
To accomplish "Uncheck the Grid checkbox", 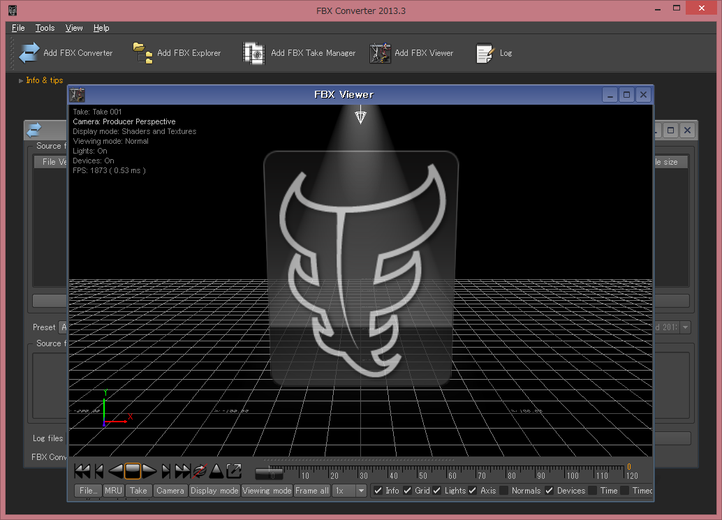I will coord(407,491).
